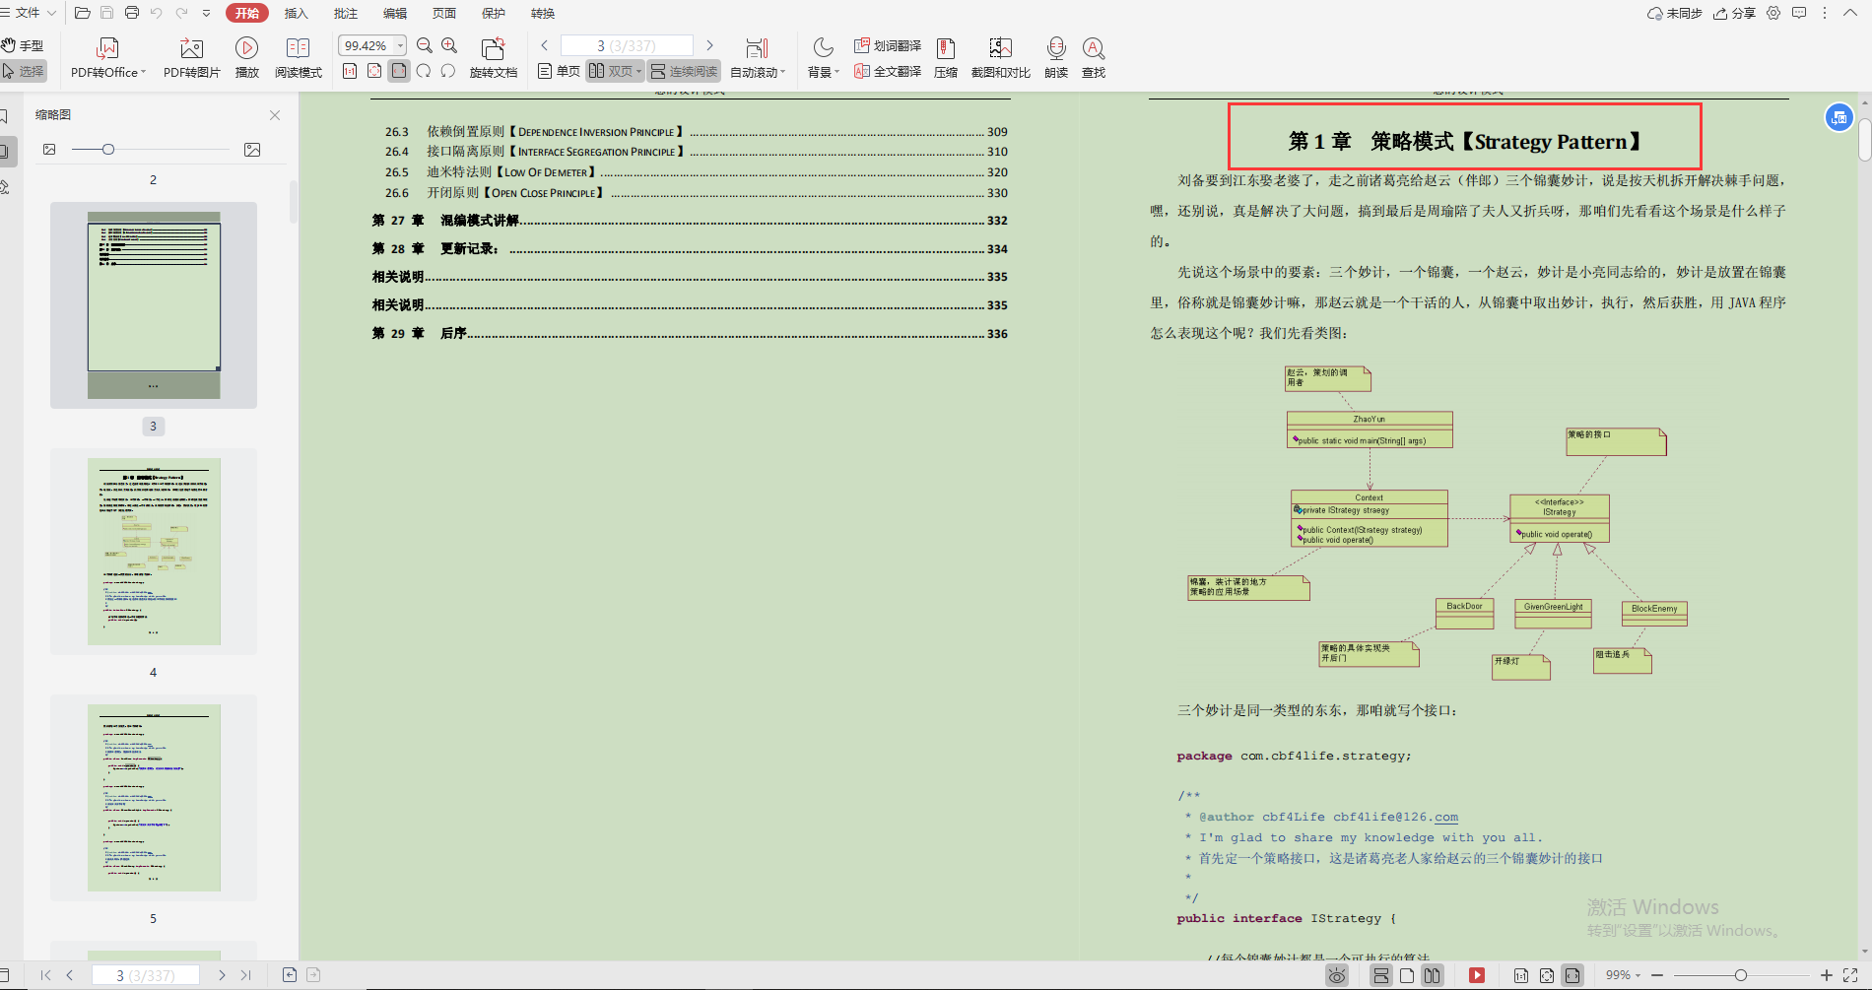
Task: Adjust the status bar zoom slider
Action: pos(1741,975)
